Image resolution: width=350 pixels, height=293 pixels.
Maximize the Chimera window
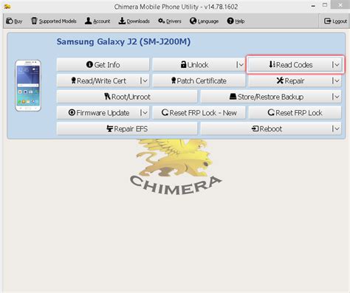[x=325, y=5]
